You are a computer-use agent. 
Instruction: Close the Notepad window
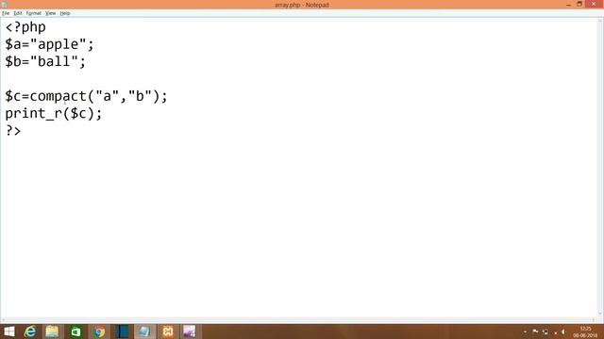594,4
